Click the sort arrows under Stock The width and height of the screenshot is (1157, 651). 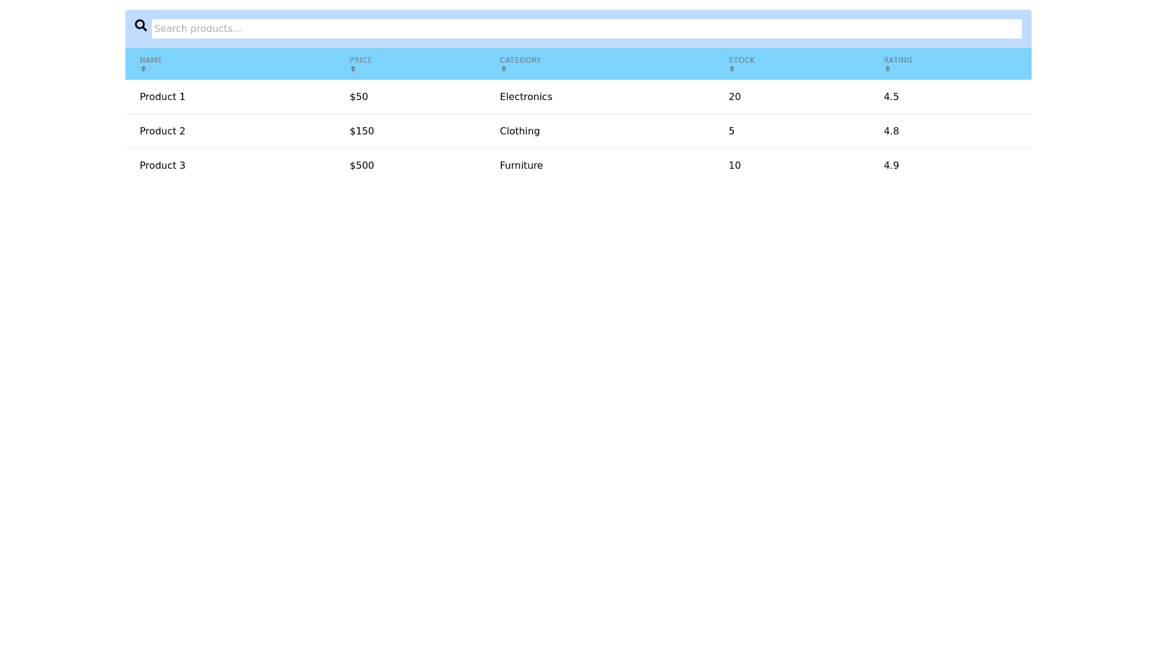tap(732, 69)
